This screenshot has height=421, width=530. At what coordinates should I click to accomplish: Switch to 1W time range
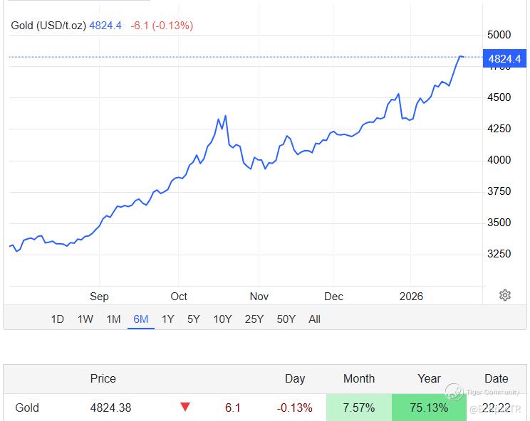click(85, 319)
